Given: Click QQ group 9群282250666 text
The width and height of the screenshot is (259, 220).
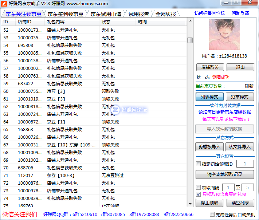Looking at the screenshot, I should click(x=178, y=215).
